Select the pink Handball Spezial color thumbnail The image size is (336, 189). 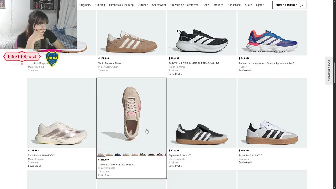(101, 155)
